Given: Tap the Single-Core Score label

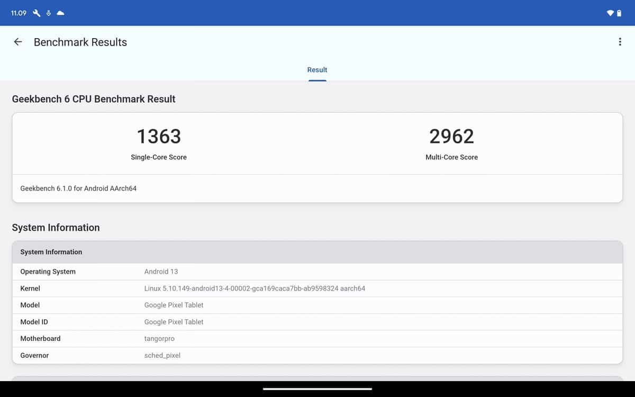Looking at the screenshot, I should [159, 157].
